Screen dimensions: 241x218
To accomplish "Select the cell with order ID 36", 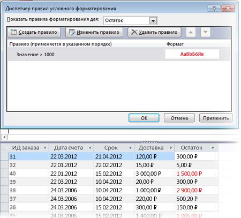I will click(28, 207).
